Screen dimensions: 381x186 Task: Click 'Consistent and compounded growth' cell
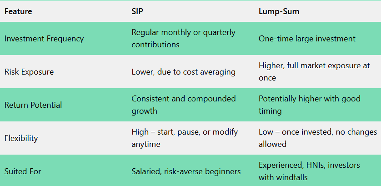tap(183, 105)
